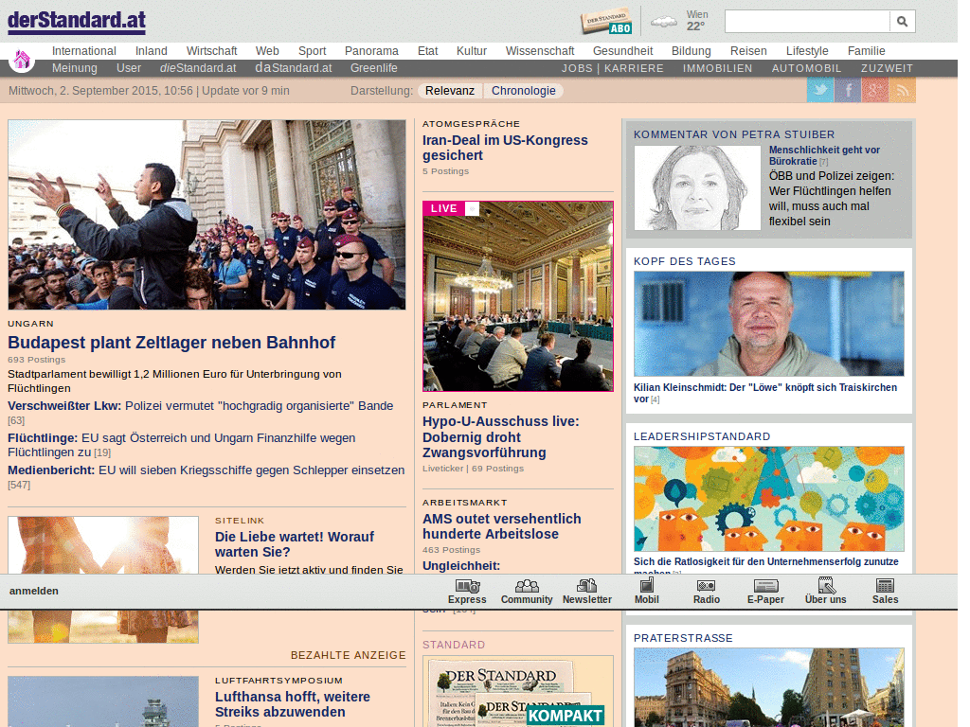Image resolution: width=970 pixels, height=727 pixels.
Task: Open the Panorama section
Action: (x=371, y=51)
